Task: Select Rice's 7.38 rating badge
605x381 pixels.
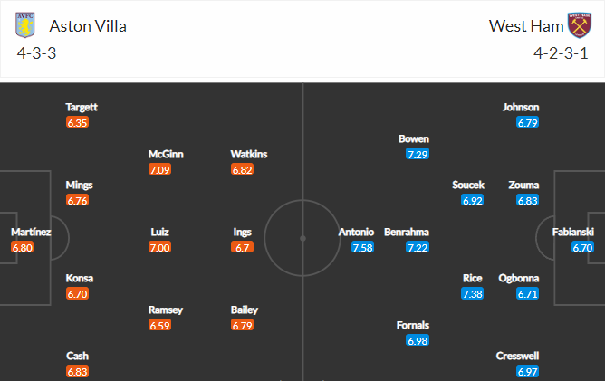Action: click(x=472, y=294)
